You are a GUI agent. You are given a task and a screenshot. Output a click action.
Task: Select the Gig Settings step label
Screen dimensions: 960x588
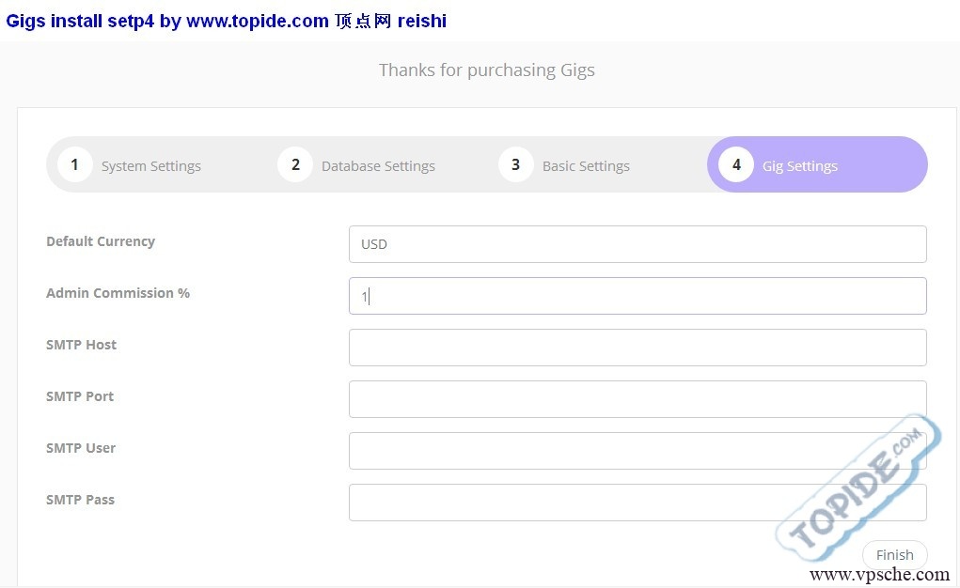[x=799, y=166]
